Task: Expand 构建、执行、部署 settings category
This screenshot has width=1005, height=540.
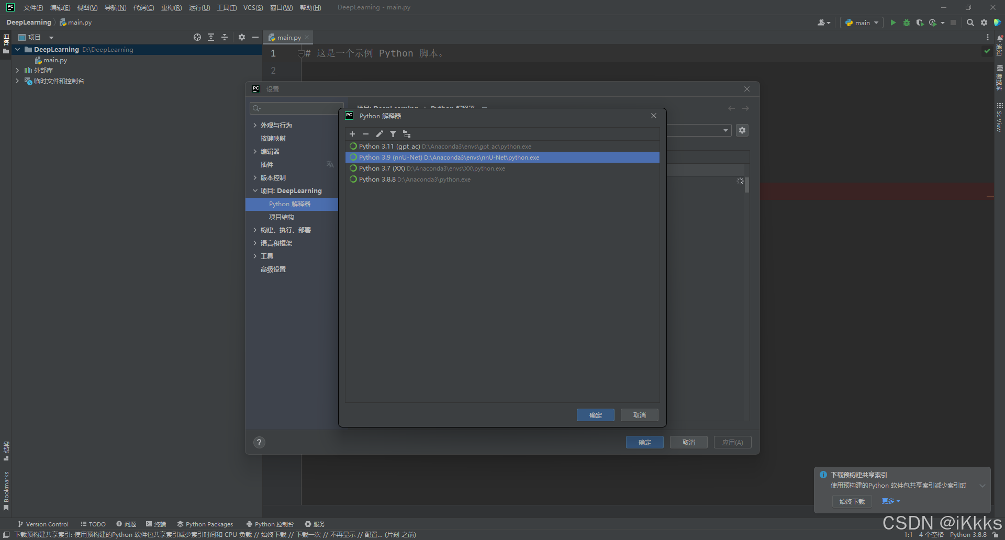Action: [x=255, y=230]
